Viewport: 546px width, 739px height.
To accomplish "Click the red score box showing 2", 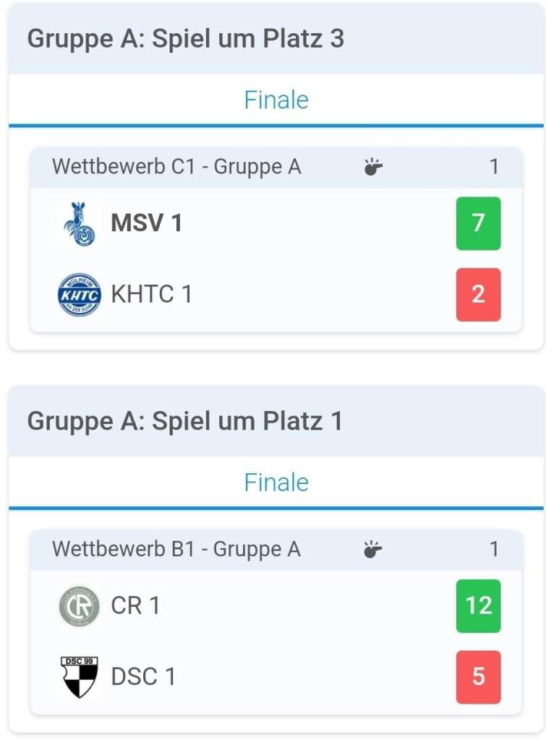I will coord(478,295).
